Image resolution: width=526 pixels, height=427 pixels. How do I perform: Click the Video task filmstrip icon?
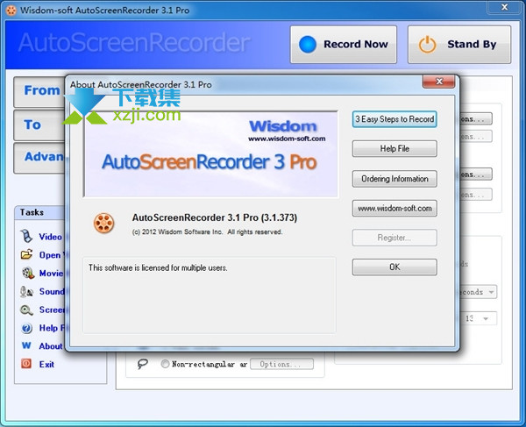coord(26,236)
